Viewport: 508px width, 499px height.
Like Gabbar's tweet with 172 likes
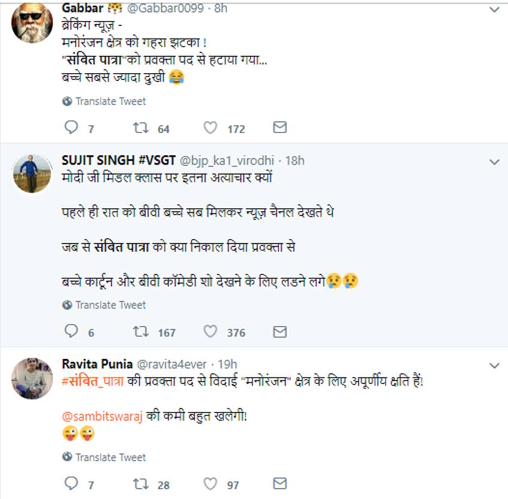coord(210,128)
